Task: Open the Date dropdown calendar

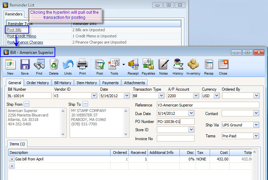Action: [127, 95]
